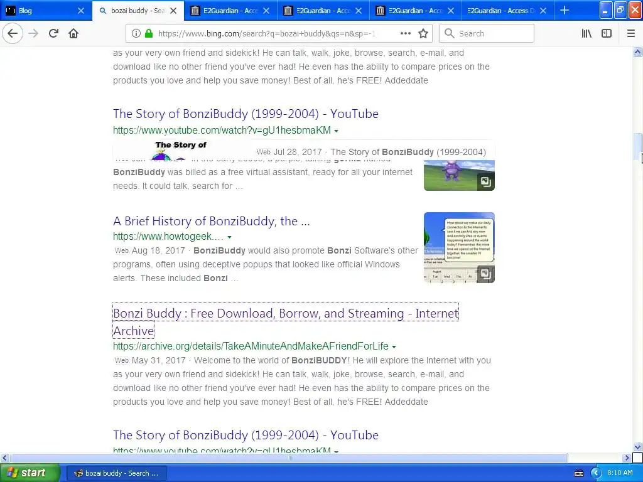Click the horizontal scrollbar thumb
The height and width of the screenshot is (482, 643).
point(289,458)
